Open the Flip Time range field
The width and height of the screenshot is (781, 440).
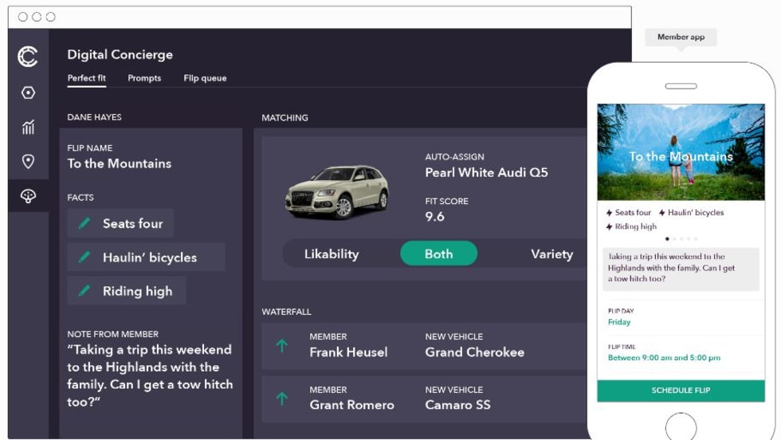[x=664, y=358]
